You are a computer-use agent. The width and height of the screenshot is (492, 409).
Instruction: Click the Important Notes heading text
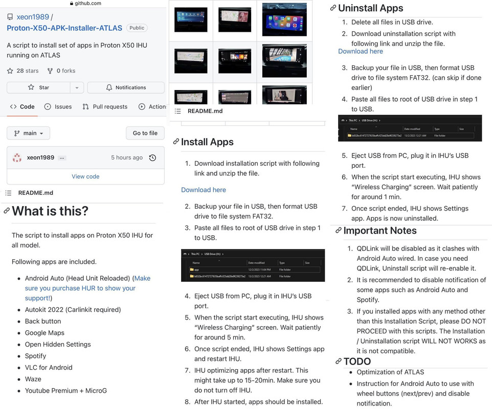380,231
